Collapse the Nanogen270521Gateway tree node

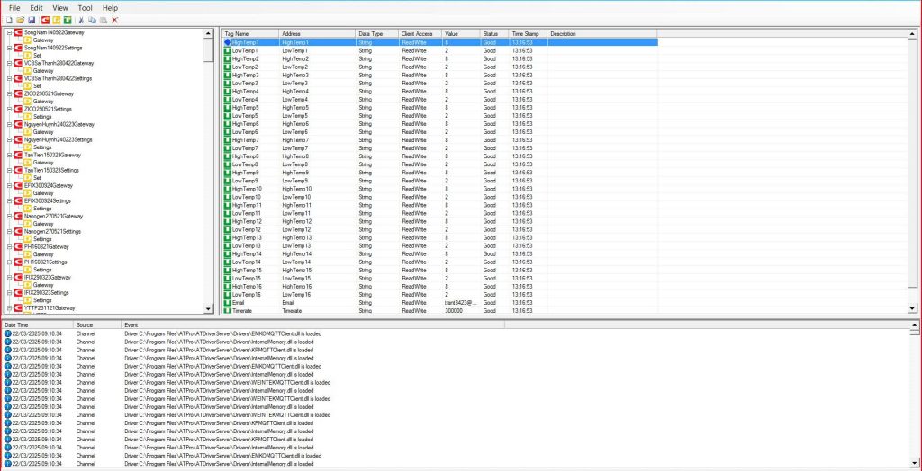[x=9, y=216]
